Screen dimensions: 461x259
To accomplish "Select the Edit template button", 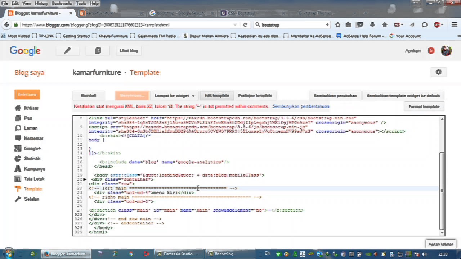I will (x=217, y=96).
